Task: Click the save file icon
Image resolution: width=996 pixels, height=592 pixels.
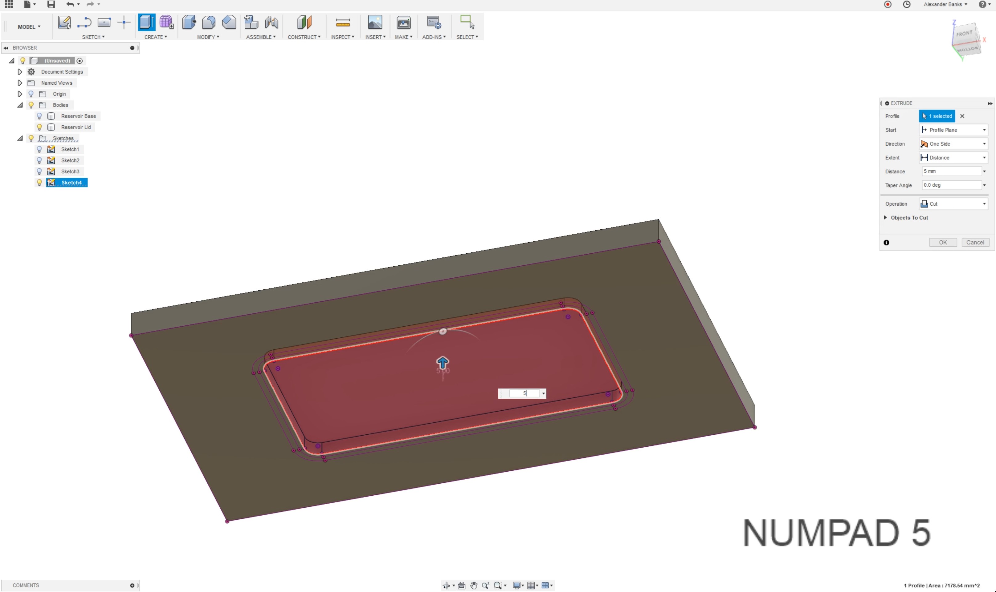Action: pos(51,4)
